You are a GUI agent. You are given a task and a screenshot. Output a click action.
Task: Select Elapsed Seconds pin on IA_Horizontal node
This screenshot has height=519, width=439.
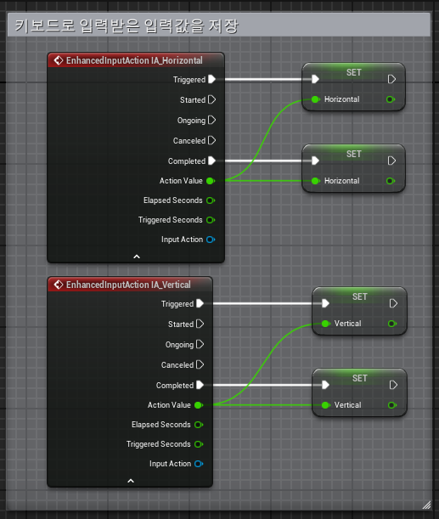tap(211, 200)
